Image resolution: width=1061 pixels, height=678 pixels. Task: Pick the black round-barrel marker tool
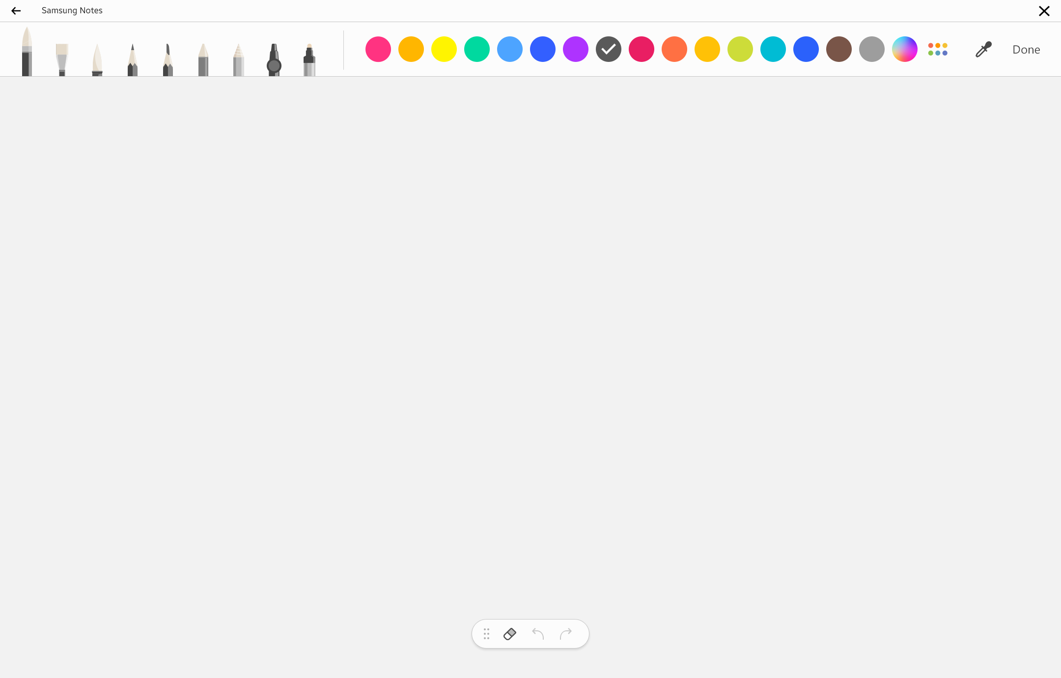pyautogui.click(x=274, y=59)
